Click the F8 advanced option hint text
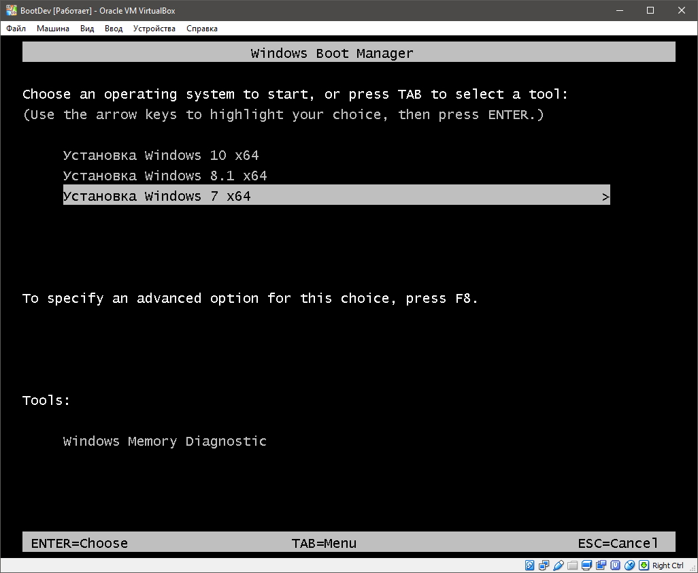This screenshot has height=573, width=698. click(x=250, y=298)
